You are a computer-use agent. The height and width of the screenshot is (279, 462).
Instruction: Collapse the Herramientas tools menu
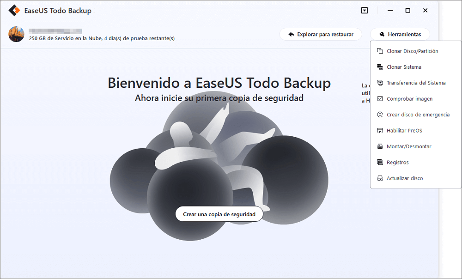400,34
